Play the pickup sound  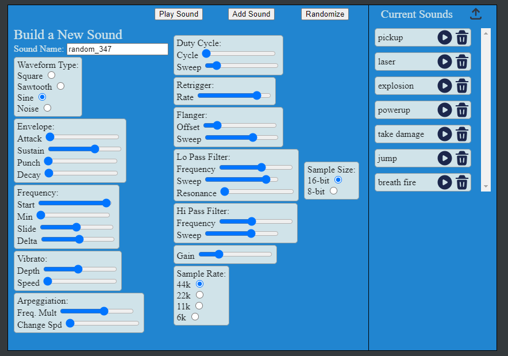pos(445,37)
